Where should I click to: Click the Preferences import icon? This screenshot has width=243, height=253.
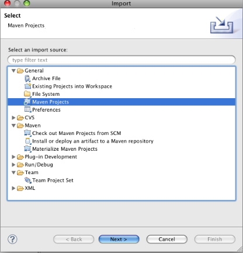pos(27,109)
